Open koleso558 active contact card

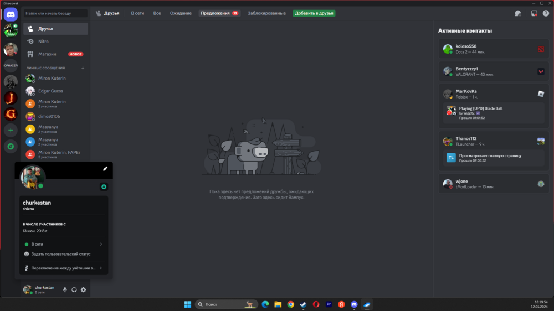point(494,49)
